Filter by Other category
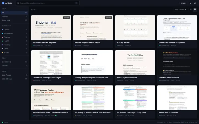 14,49
